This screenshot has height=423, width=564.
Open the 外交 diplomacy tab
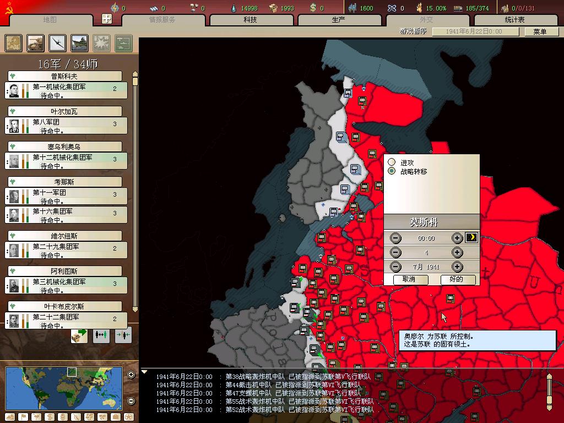(x=427, y=20)
